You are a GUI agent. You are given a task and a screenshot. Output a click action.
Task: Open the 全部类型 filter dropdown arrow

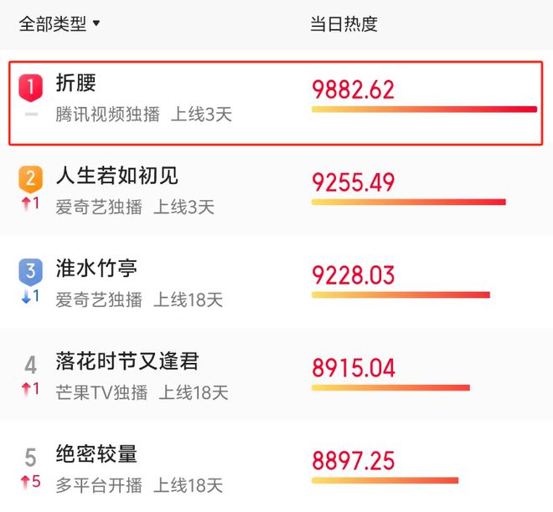click(x=96, y=23)
